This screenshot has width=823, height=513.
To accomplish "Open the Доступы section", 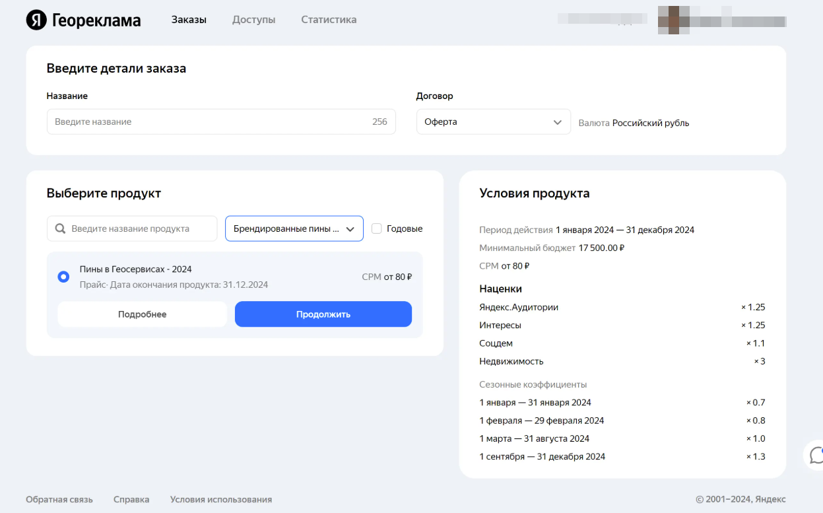I will pyautogui.click(x=253, y=19).
